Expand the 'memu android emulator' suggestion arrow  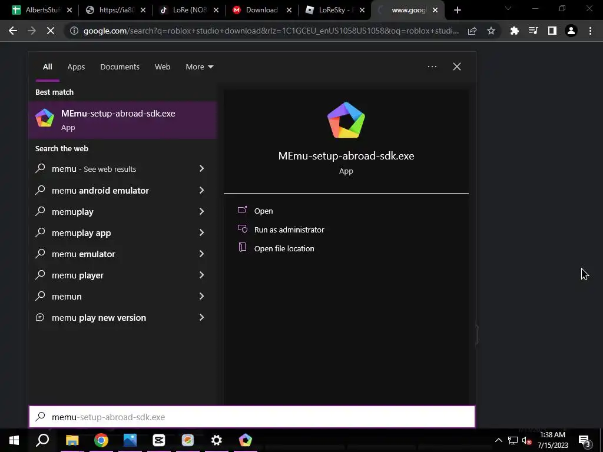(x=201, y=190)
